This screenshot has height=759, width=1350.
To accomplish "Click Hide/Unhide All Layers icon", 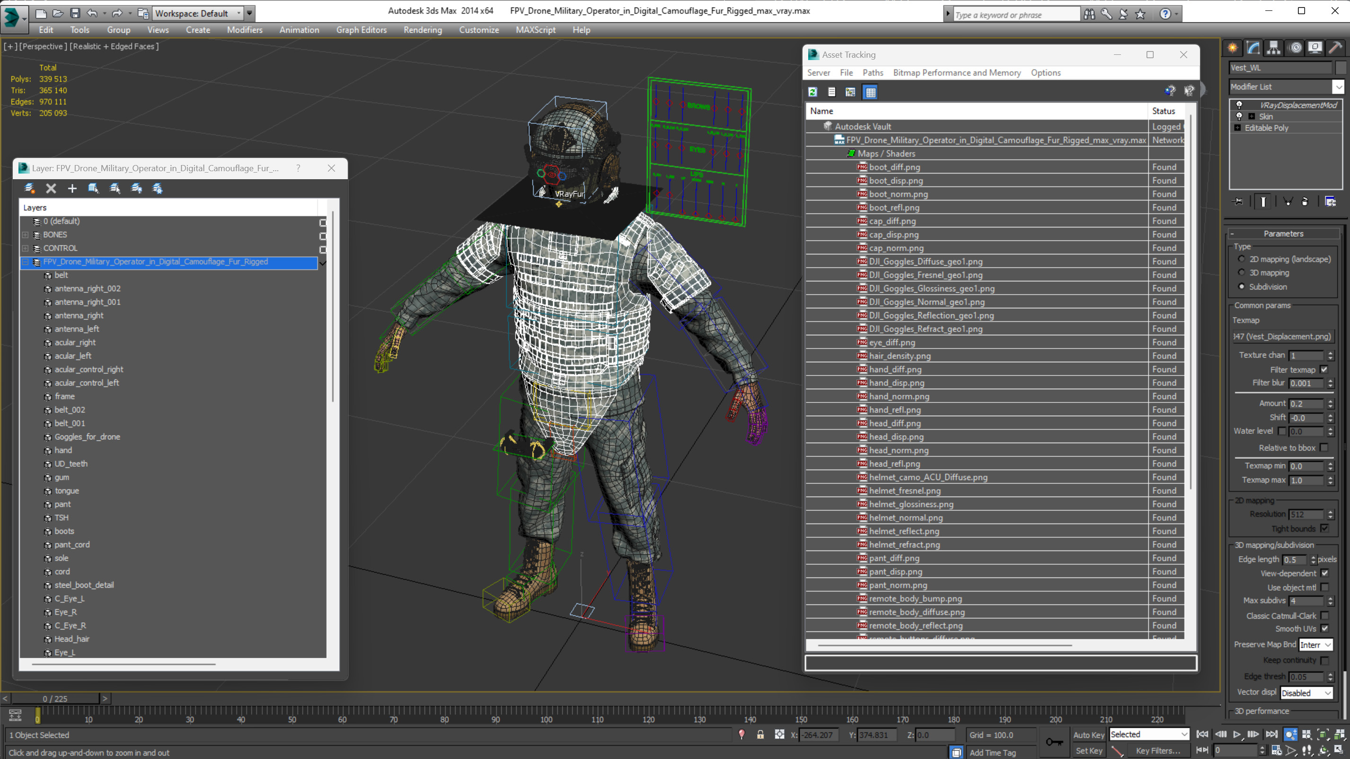I will pos(136,189).
